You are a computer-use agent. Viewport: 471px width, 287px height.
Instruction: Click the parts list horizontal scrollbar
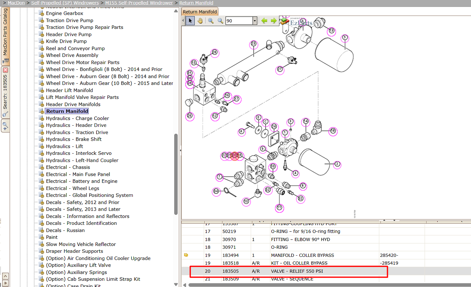330,285
